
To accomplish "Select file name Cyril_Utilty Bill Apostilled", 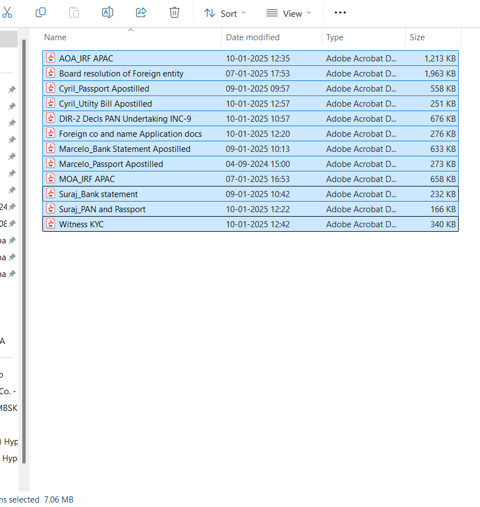I will (x=105, y=104).
